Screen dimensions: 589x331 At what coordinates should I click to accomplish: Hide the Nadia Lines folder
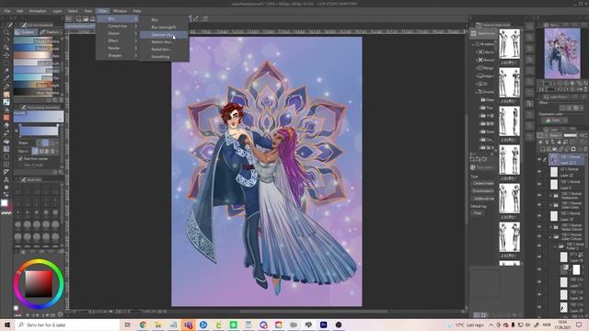[x=539, y=196]
